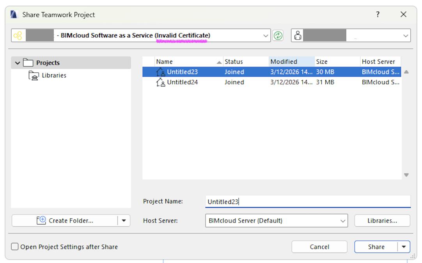Collapse the Projects tree node

[x=18, y=63]
